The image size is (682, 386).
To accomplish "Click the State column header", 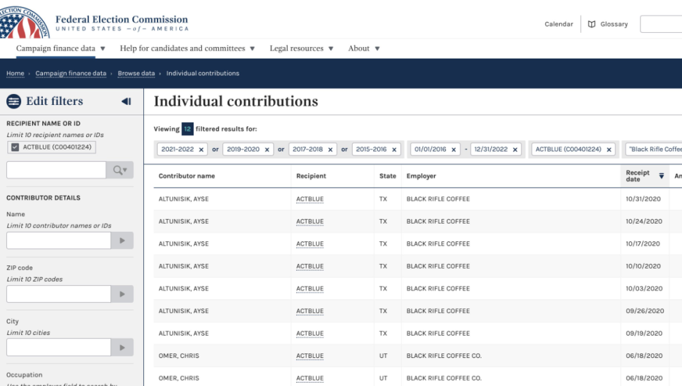I will [x=387, y=176].
